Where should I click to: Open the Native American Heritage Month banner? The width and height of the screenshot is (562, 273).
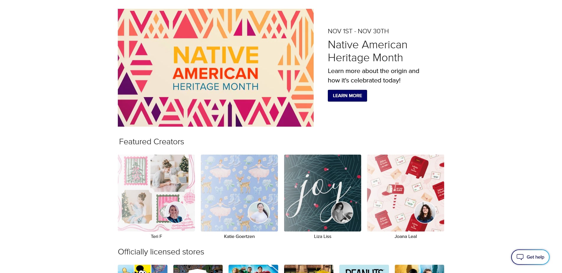click(x=216, y=68)
